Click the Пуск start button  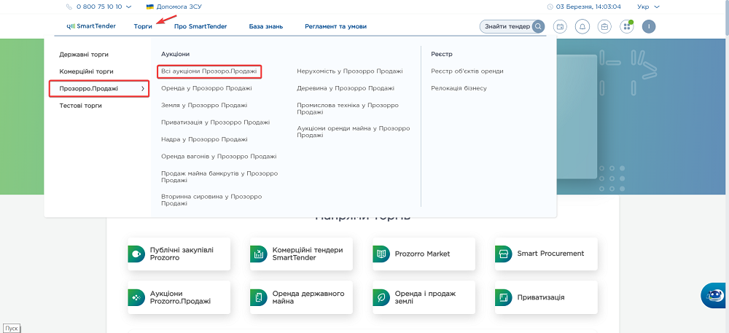point(12,329)
